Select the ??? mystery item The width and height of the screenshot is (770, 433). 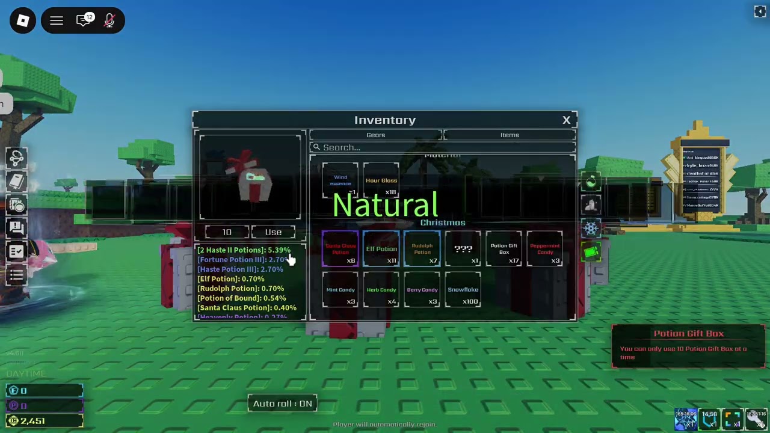(463, 248)
